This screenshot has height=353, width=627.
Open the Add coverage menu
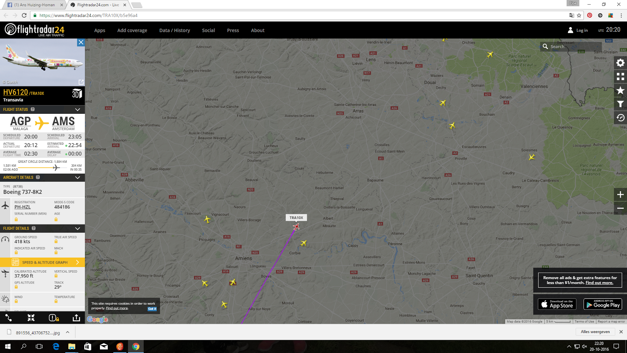click(x=132, y=30)
